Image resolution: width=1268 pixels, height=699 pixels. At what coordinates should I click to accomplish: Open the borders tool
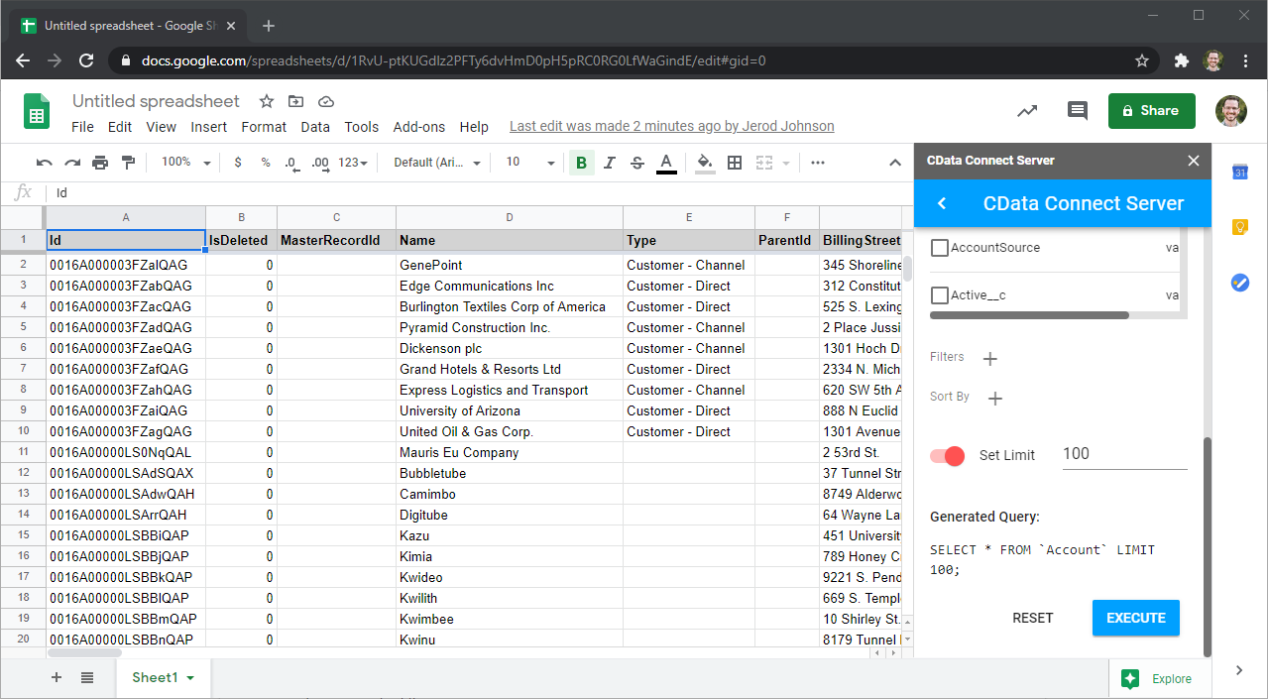[x=735, y=163]
